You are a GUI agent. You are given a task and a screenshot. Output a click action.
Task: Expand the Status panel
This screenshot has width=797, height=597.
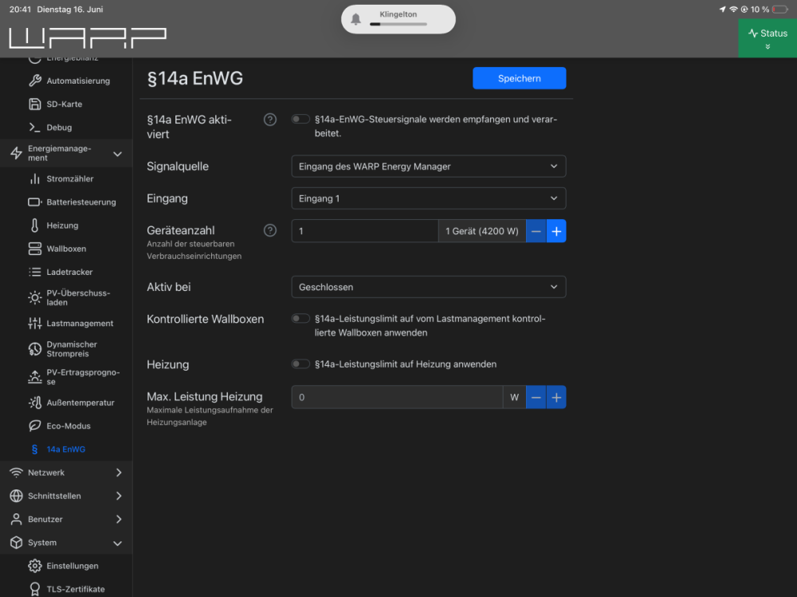pyautogui.click(x=768, y=38)
